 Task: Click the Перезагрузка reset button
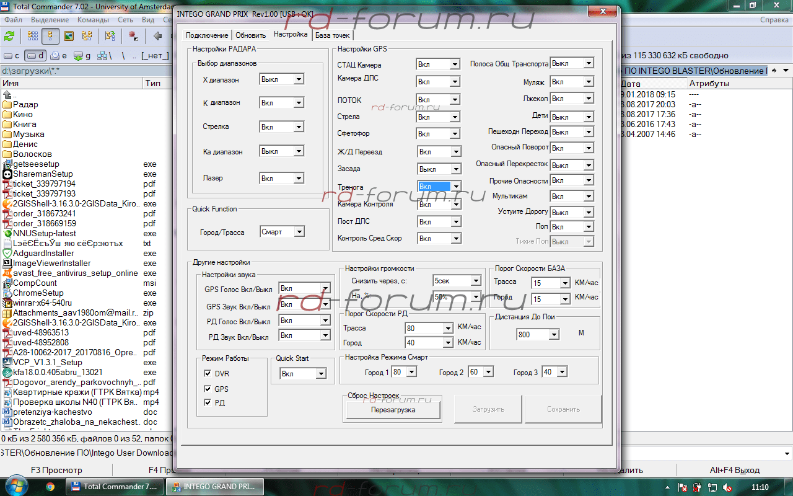393,410
